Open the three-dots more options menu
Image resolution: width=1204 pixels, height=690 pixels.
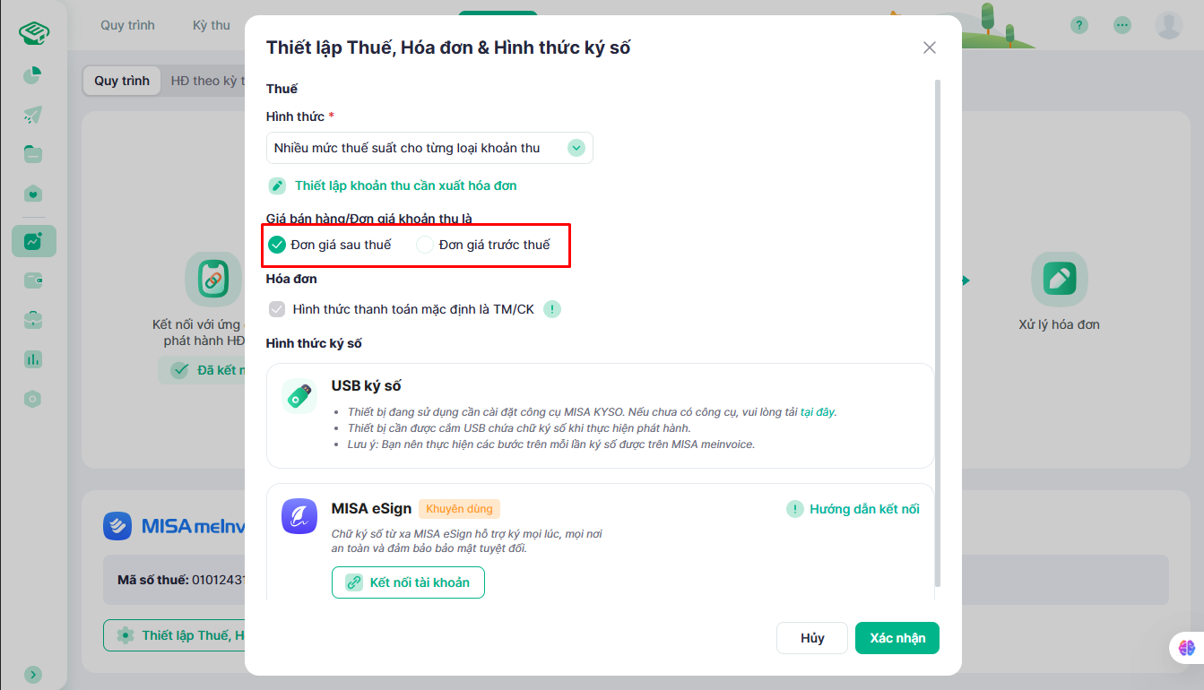(x=1122, y=25)
